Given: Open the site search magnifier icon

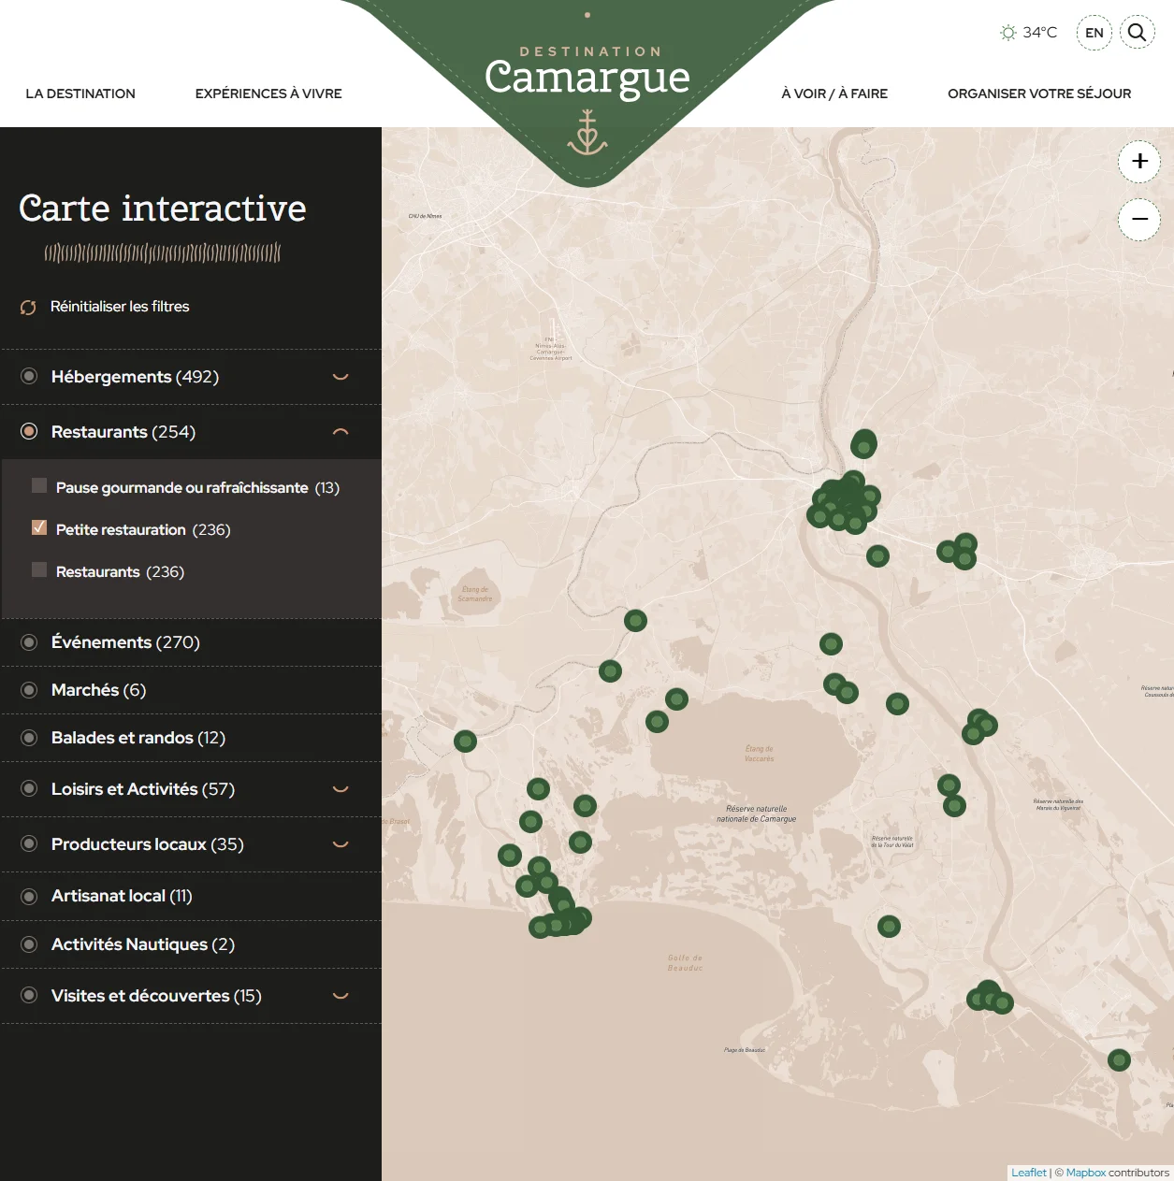Looking at the screenshot, I should pyautogui.click(x=1137, y=32).
